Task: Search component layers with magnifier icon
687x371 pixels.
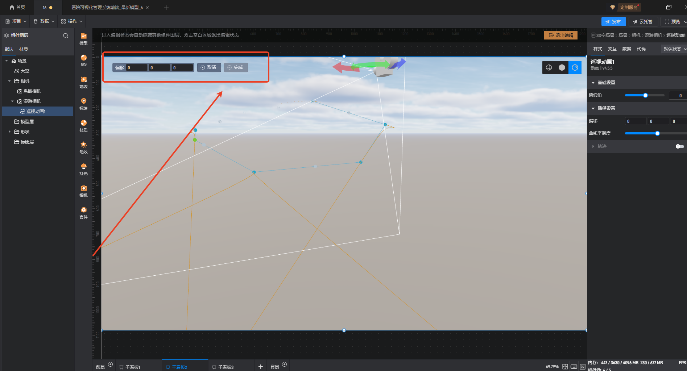Action: pyautogui.click(x=66, y=36)
